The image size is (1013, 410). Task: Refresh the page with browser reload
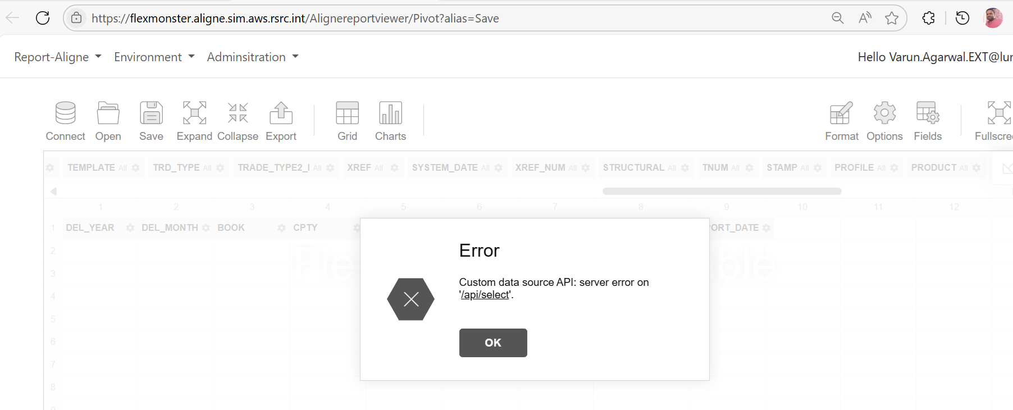[x=43, y=19]
